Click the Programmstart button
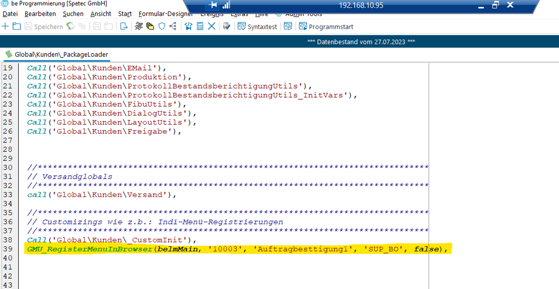The height and width of the screenshot is (289, 559). (326, 27)
